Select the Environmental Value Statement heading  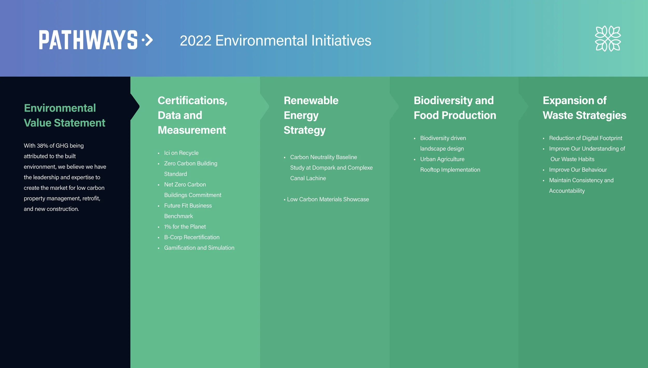(64, 116)
